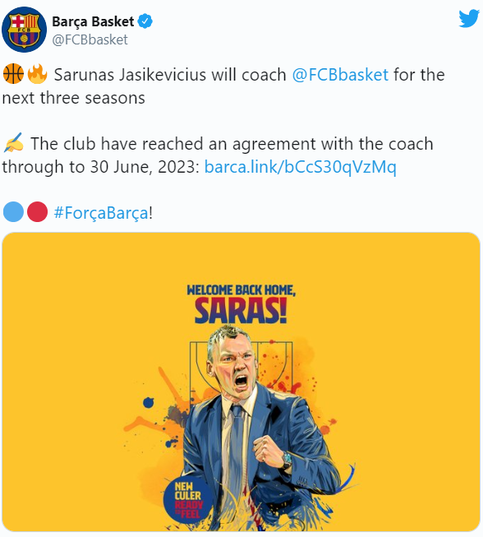
Task: Click the red circle emoji
Action: point(37,211)
